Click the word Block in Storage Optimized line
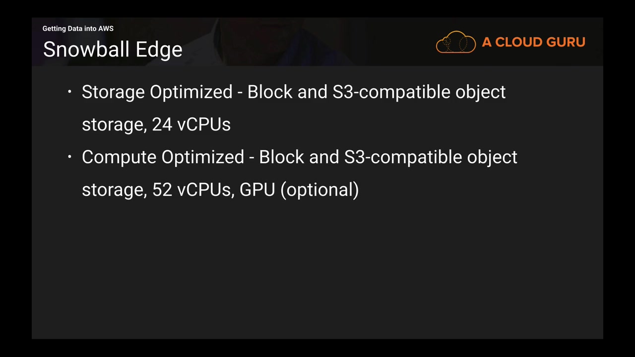 coord(269,92)
